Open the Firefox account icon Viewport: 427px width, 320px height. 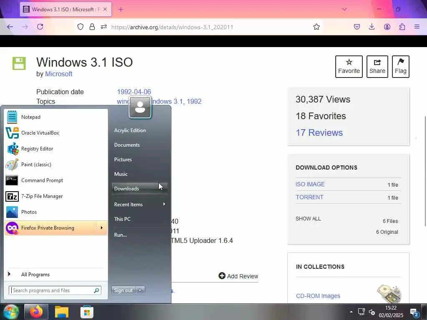click(x=387, y=27)
